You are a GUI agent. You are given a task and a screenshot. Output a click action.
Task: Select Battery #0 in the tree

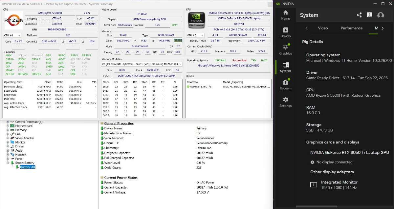click(x=27, y=167)
